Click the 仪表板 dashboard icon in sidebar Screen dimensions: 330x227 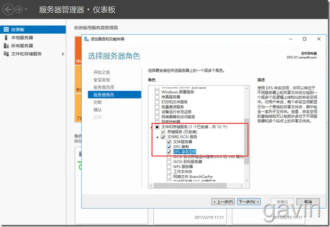point(6,30)
